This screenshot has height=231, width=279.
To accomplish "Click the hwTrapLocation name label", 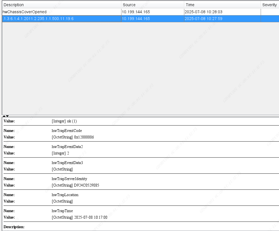I will (65, 195).
